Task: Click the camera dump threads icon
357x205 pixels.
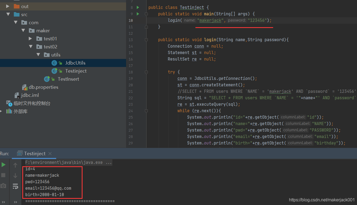Action: pyautogui.click(x=3, y=186)
